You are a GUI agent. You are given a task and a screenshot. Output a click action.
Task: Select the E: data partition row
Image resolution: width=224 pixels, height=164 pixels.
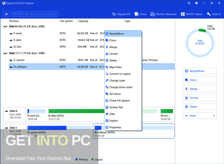(92, 40)
